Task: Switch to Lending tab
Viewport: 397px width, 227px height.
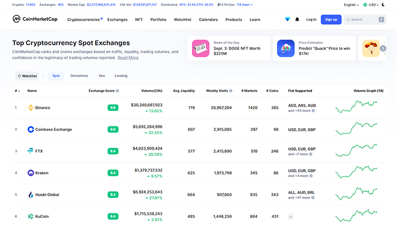Action: pos(121,76)
